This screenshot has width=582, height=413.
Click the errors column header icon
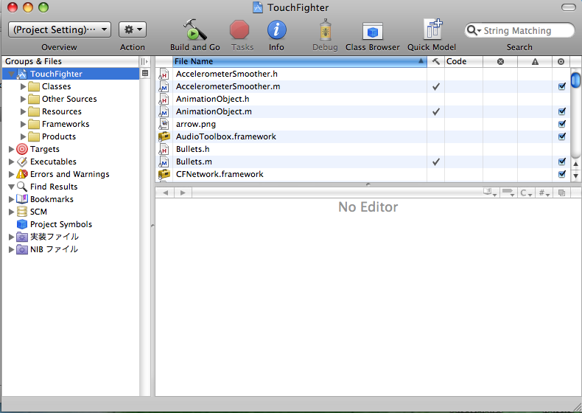[x=500, y=61]
